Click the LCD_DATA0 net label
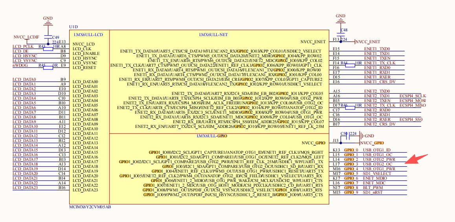The image size is (455, 222). (x=24, y=79)
